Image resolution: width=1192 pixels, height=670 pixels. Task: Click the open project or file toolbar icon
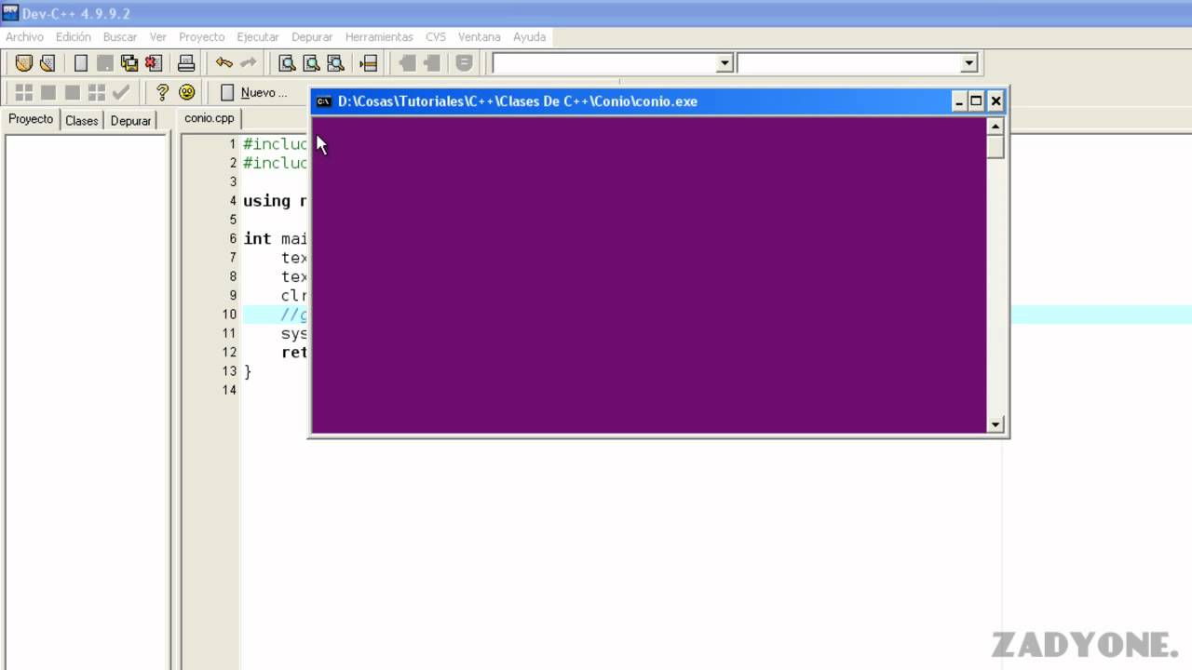click(47, 63)
